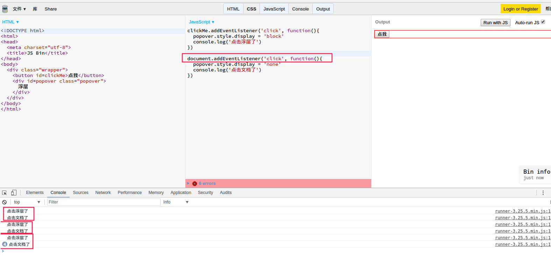Click the <title>JS Bin</title> line

37,53
